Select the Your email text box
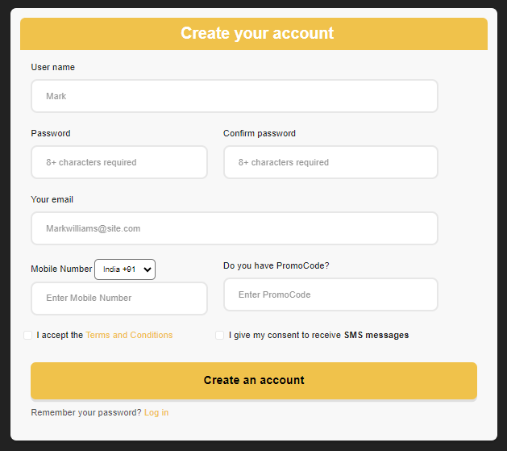This screenshot has height=451, width=507. 234,228
